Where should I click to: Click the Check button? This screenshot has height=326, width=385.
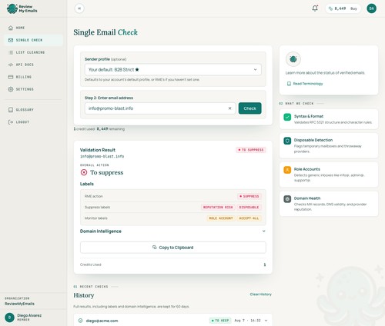tap(249, 108)
